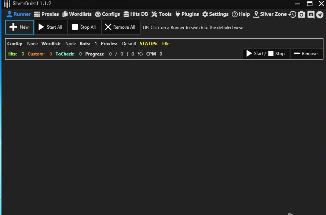
Task: Click the ToCheck count label
Action: pyautogui.click(x=69, y=54)
